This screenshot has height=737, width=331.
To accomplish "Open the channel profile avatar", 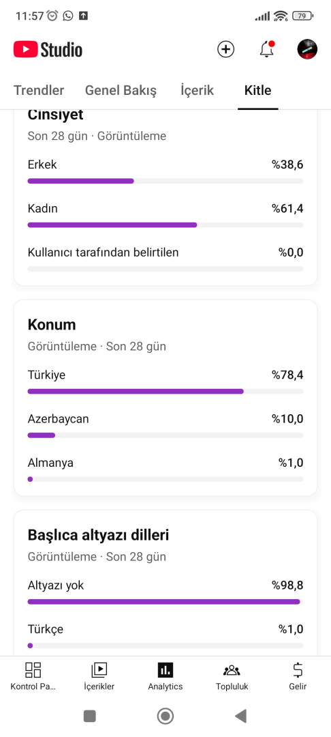I will click(308, 49).
